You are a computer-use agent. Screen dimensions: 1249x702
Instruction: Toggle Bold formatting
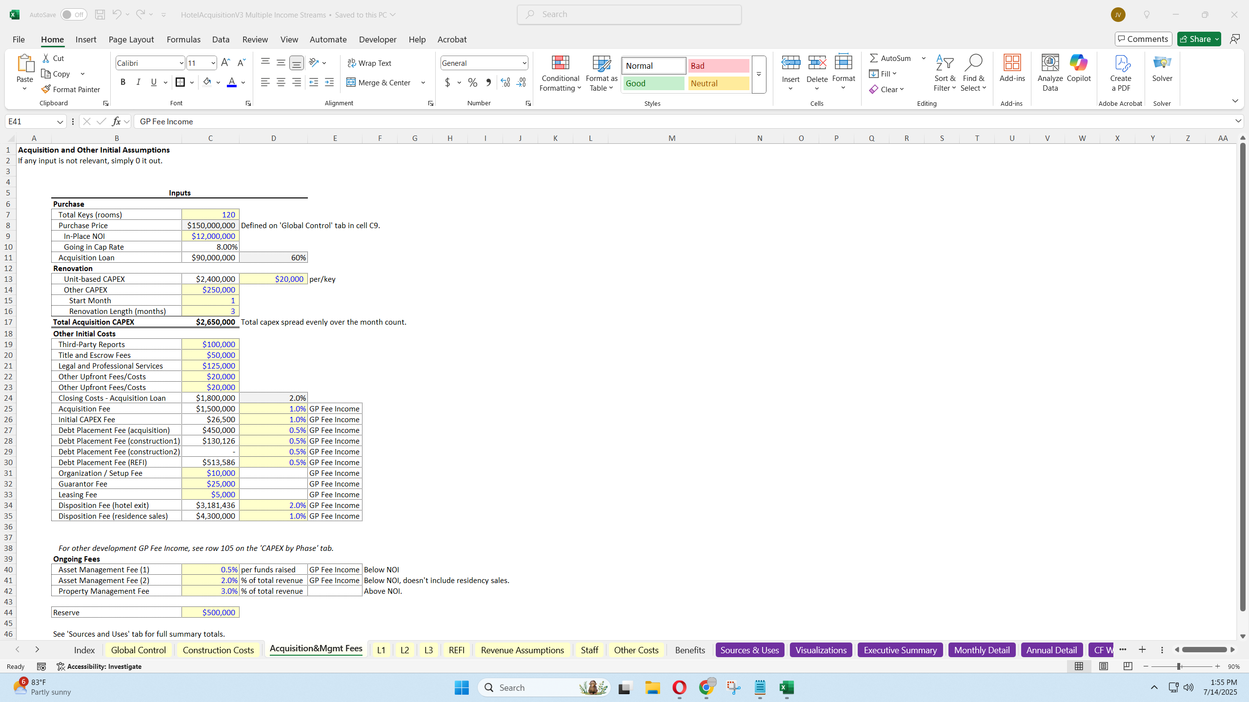pos(122,81)
